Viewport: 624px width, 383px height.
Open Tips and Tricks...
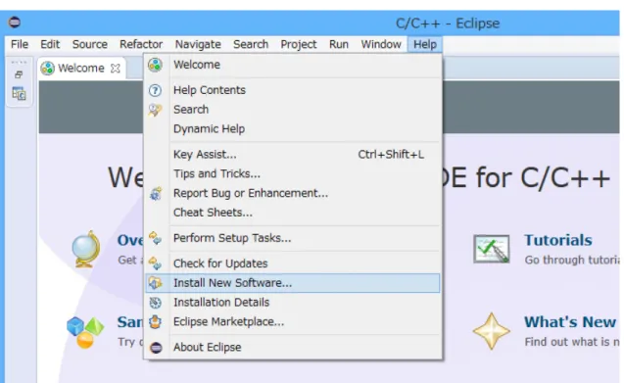294,174
